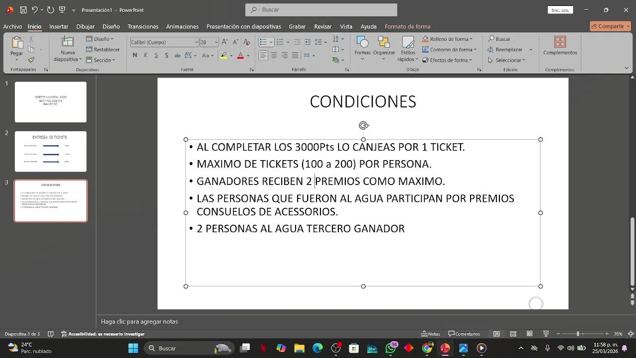The image size is (636, 358).
Task: Open character spacing AV dropdown
Action: click(x=191, y=55)
